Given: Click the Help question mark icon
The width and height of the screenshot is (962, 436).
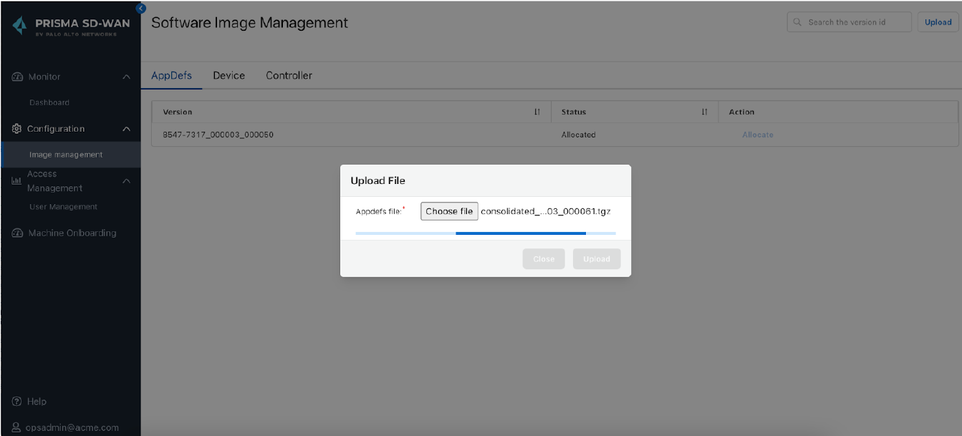Looking at the screenshot, I should pyautogui.click(x=17, y=402).
